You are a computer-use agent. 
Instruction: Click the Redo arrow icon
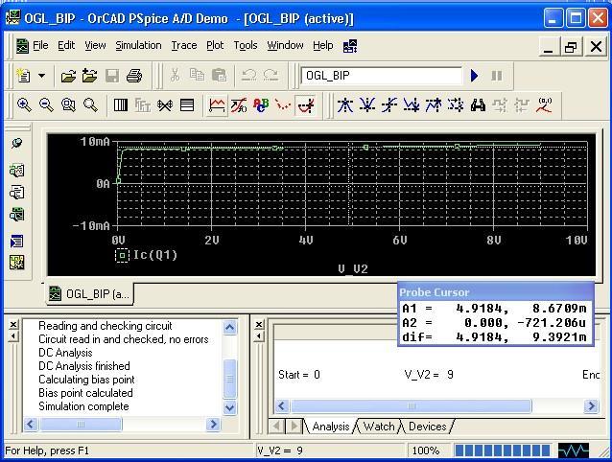(271, 75)
